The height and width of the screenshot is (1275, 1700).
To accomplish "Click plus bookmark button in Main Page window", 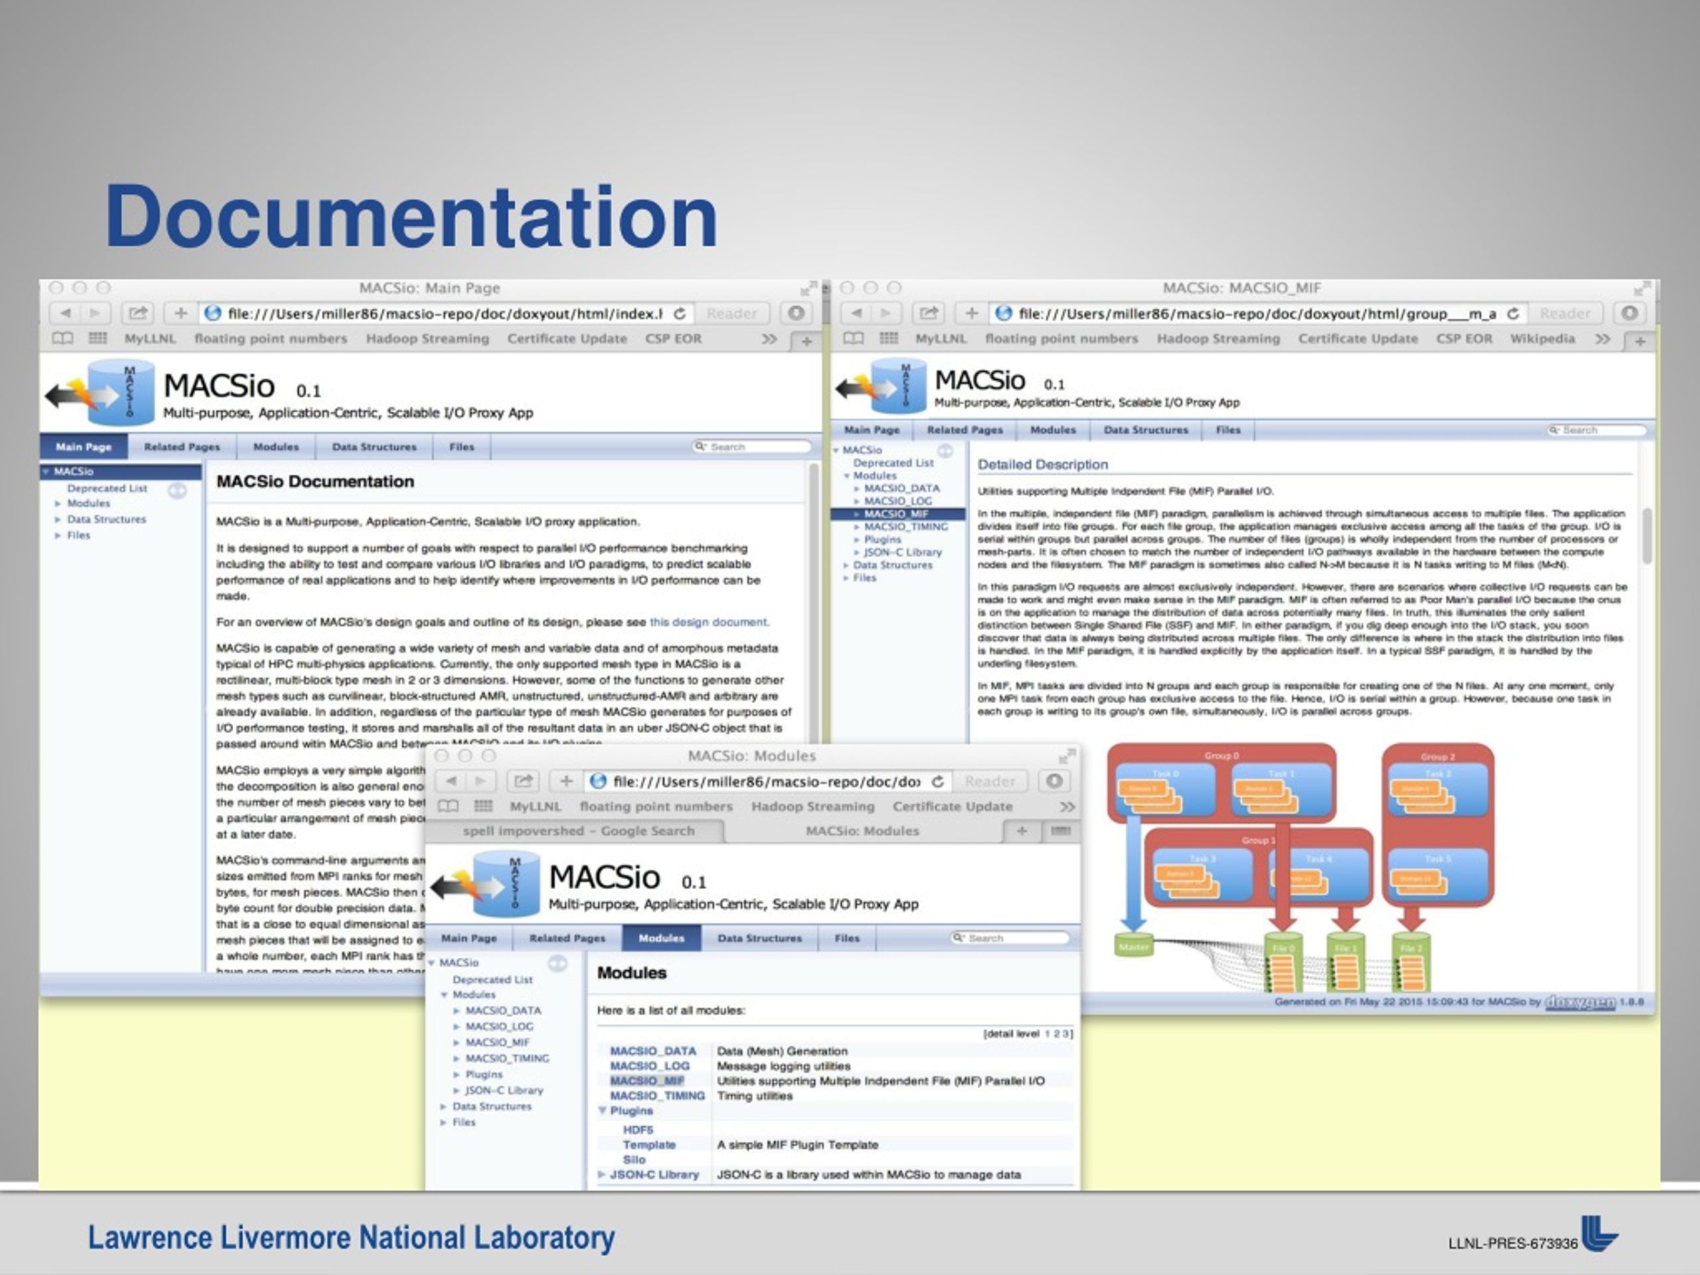I will click(181, 313).
